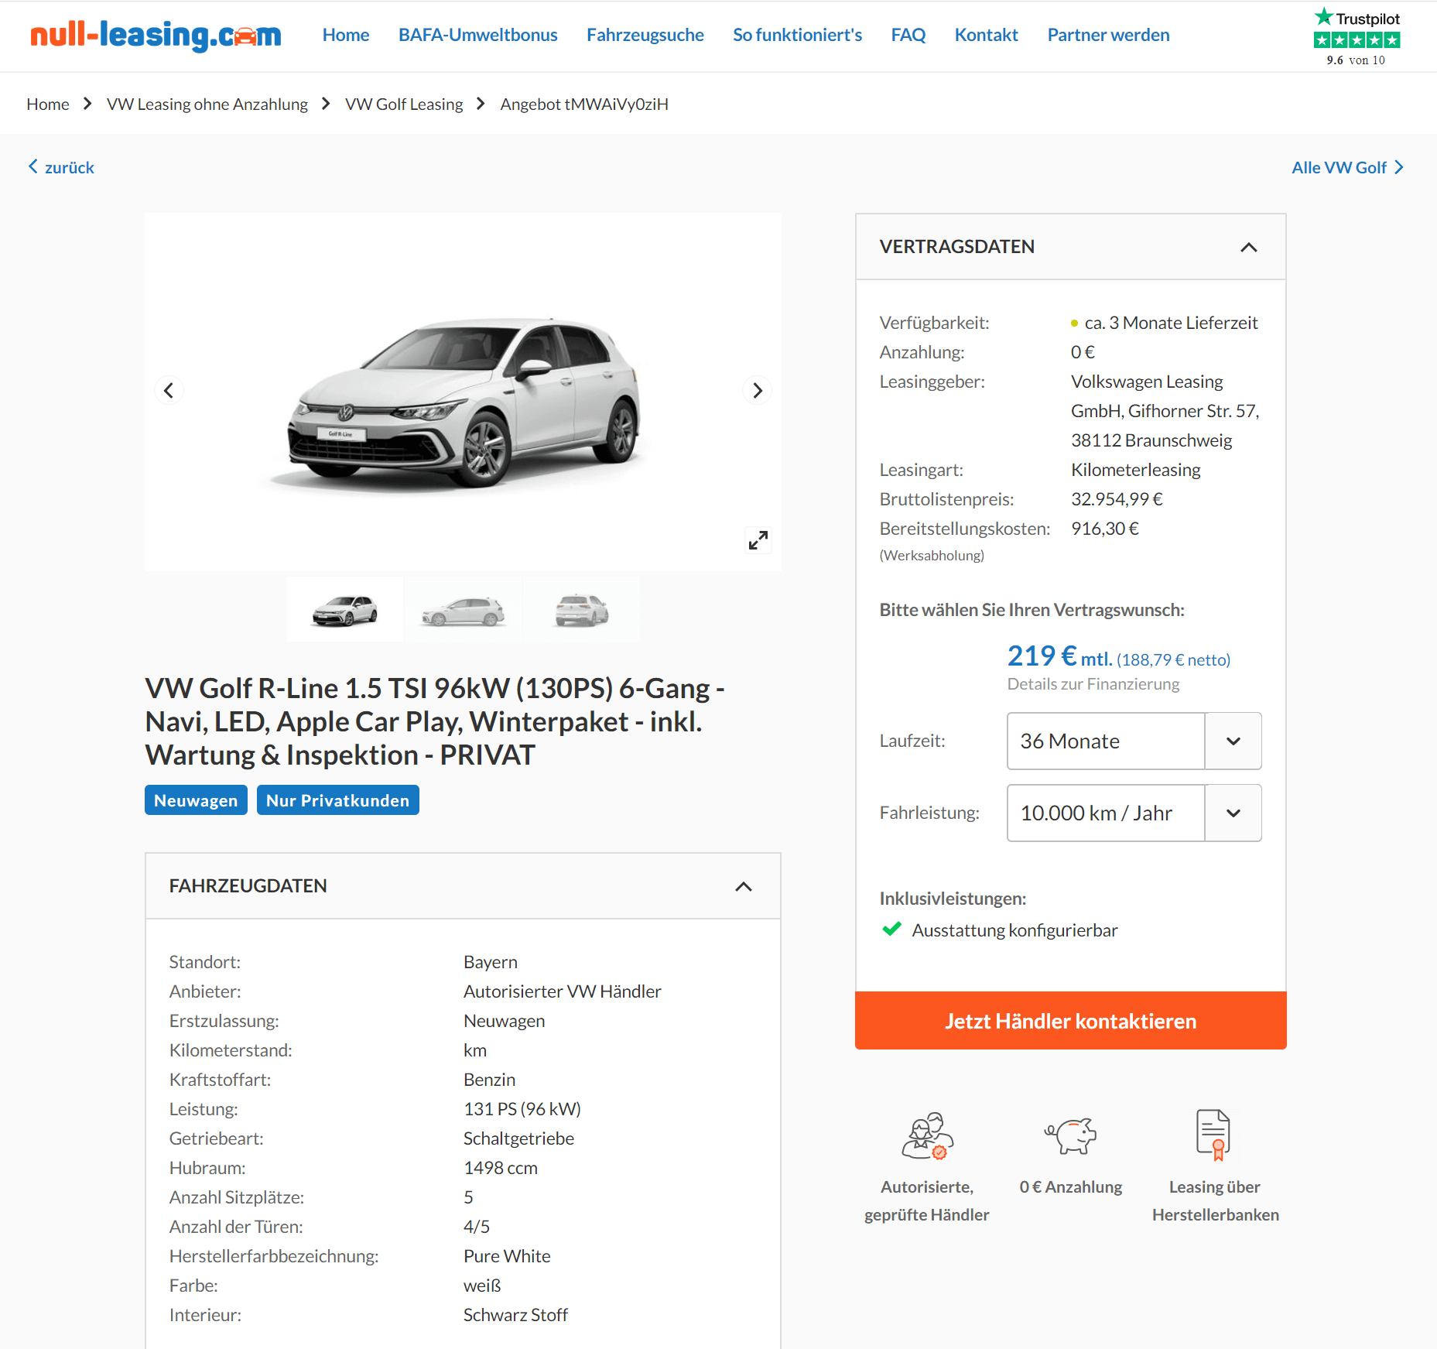
Task: Click the Home breadcrumb
Action: pyautogui.click(x=48, y=104)
